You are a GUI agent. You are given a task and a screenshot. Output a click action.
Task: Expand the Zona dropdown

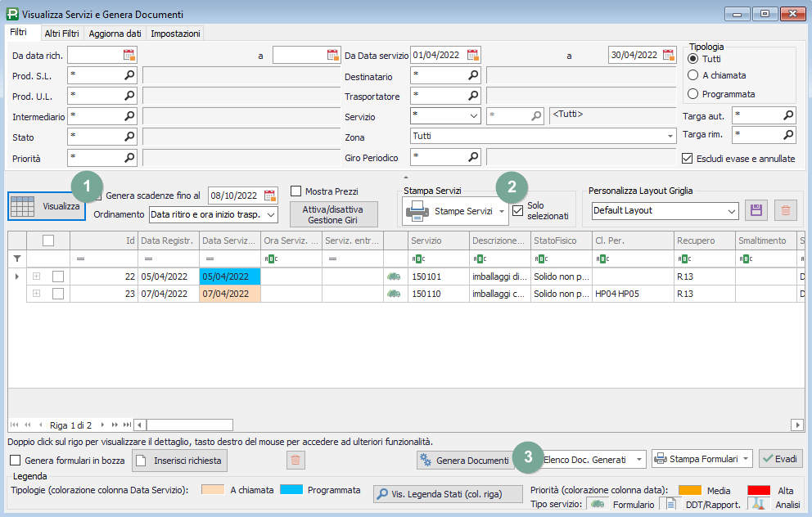(670, 136)
